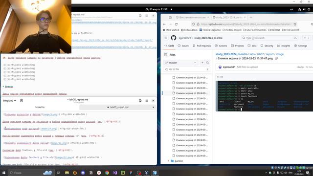Viewport: 313px width, 176px height.
Task: Open Windows Start menu
Action: [x=4, y=173]
